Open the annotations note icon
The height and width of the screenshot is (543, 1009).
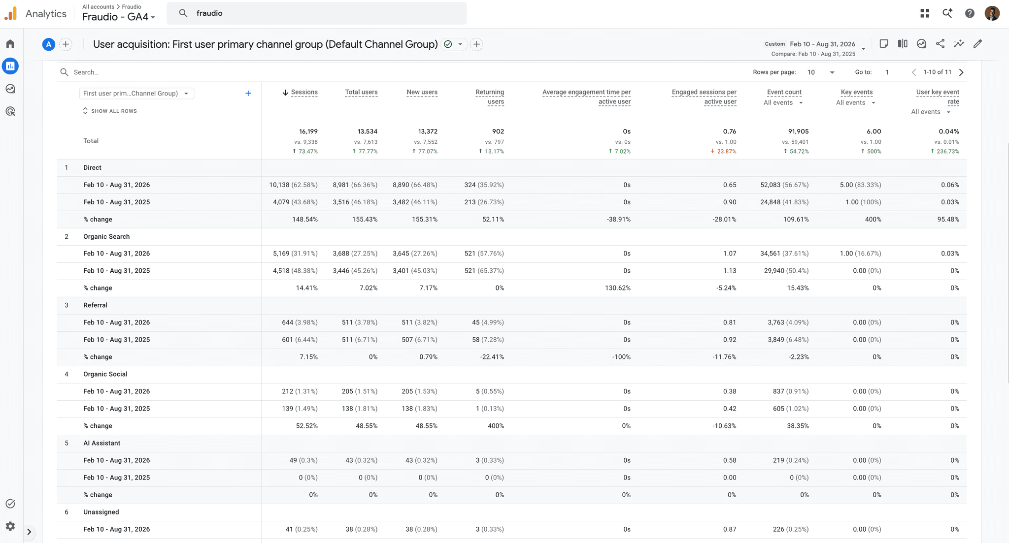[884, 44]
